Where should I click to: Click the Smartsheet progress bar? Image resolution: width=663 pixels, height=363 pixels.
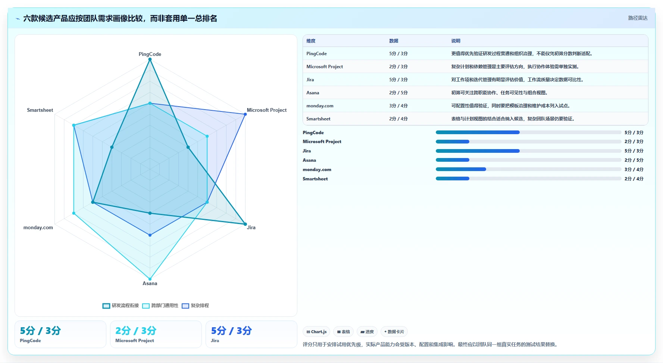(528, 179)
